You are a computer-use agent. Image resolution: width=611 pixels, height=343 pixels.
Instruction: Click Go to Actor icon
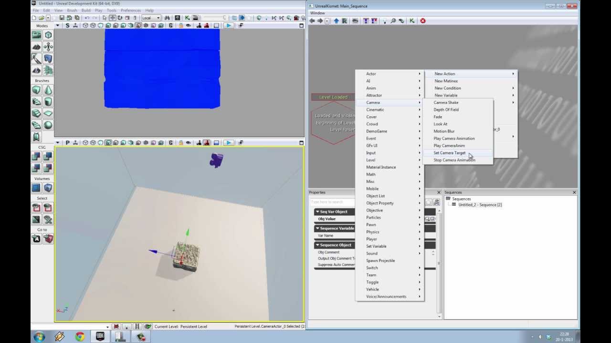[x=36, y=239]
